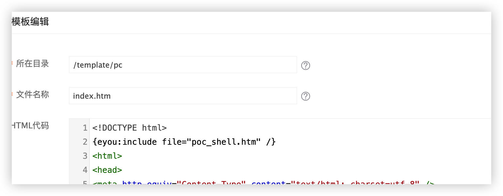The width and height of the screenshot is (503, 196).
Task: Click the 模板编辑 page title
Action: (x=30, y=22)
